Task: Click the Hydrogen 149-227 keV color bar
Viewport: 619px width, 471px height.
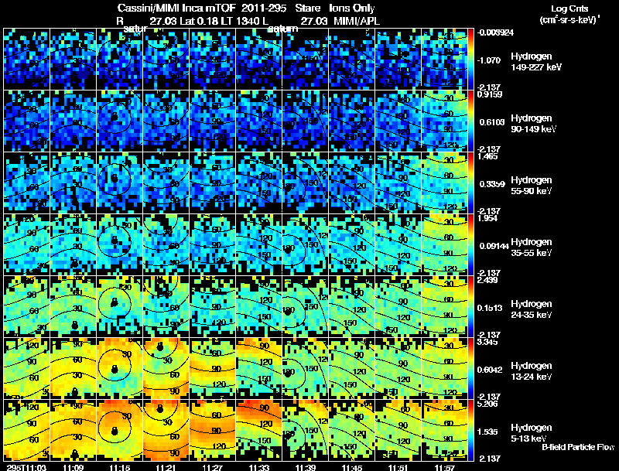Action: (x=470, y=60)
